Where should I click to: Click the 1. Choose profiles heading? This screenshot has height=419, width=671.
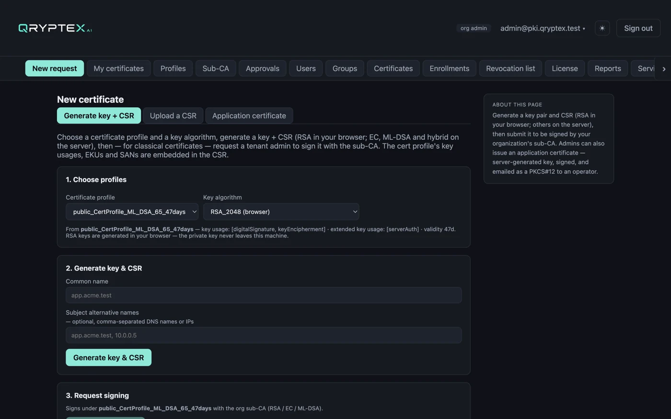[x=96, y=180]
